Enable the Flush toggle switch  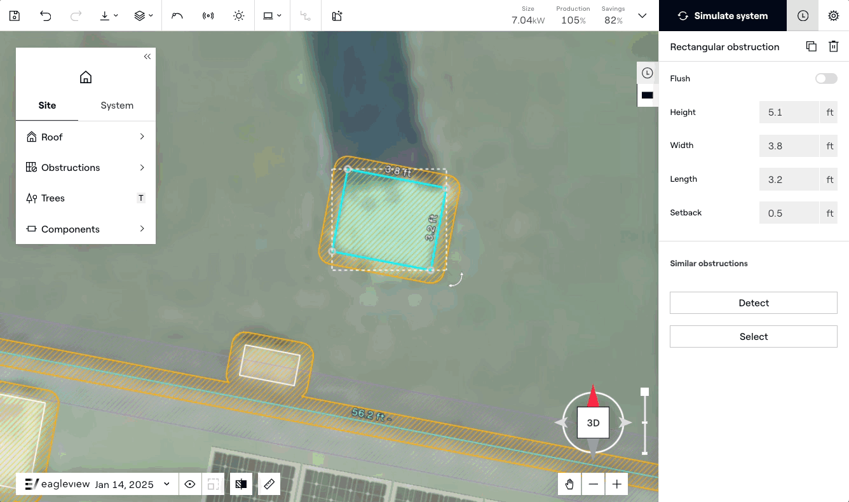(826, 79)
